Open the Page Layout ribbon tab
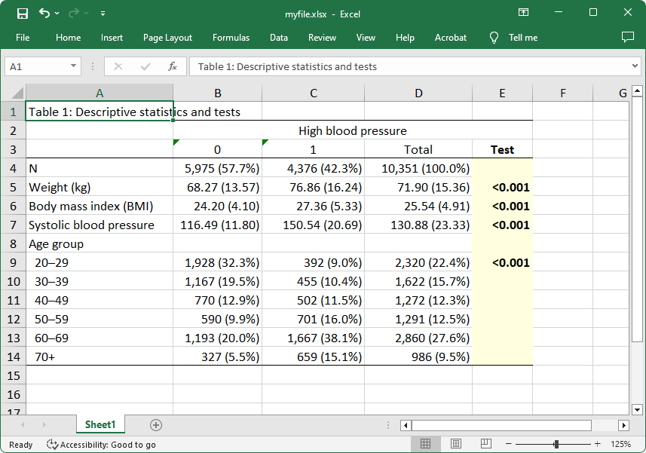The image size is (646, 453). 167,38
